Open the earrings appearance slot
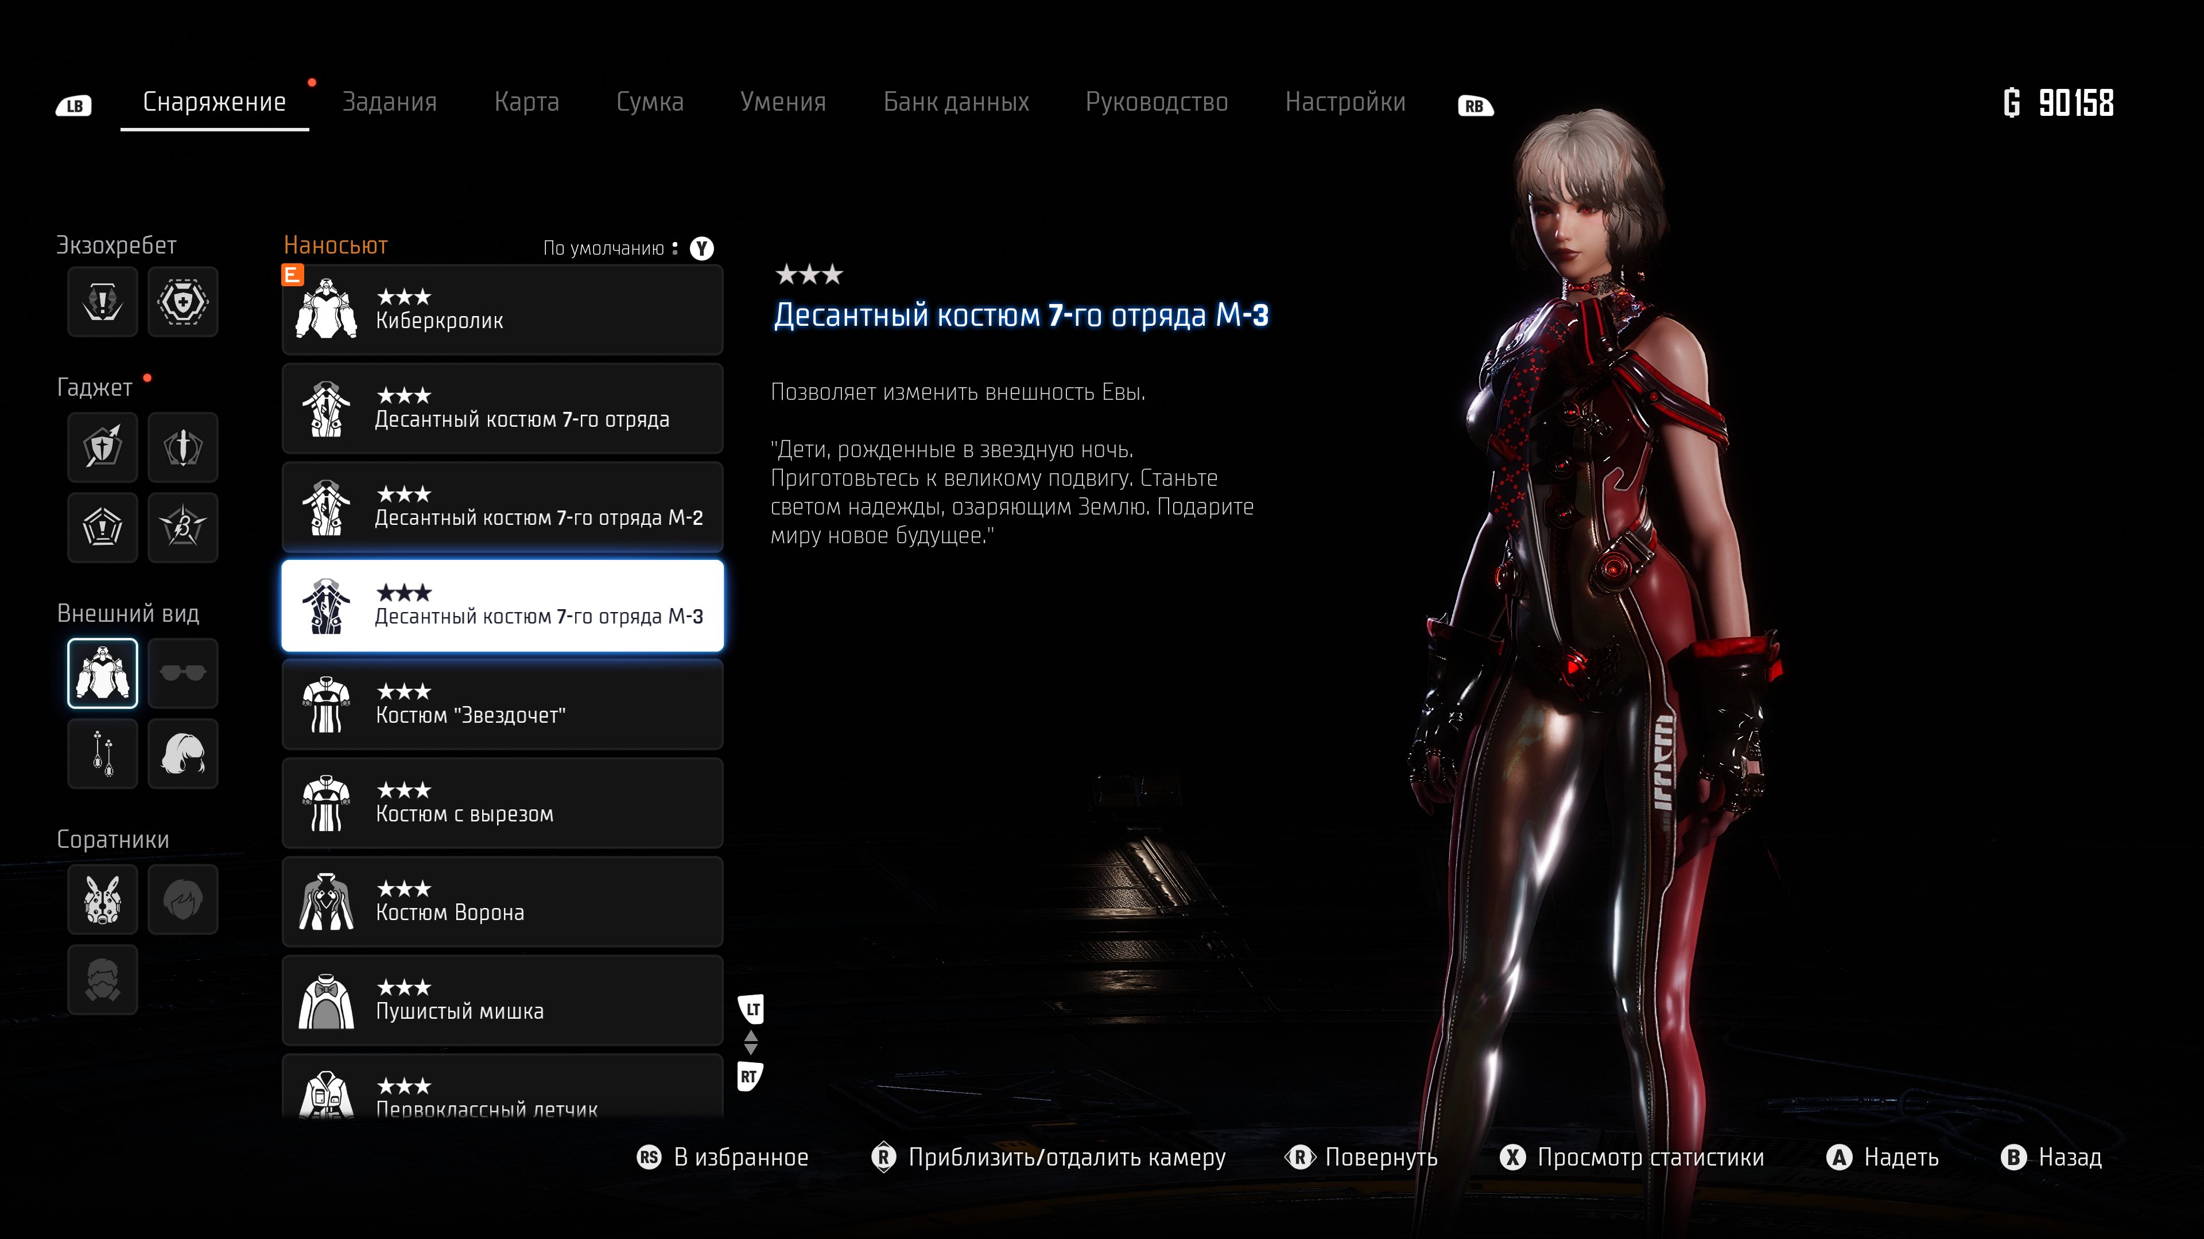 coord(102,753)
